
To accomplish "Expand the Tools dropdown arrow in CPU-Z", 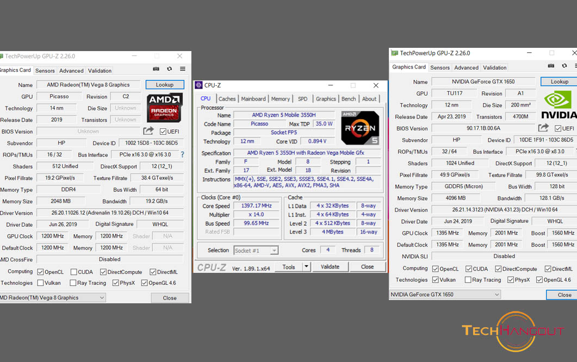I will (x=306, y=266).
